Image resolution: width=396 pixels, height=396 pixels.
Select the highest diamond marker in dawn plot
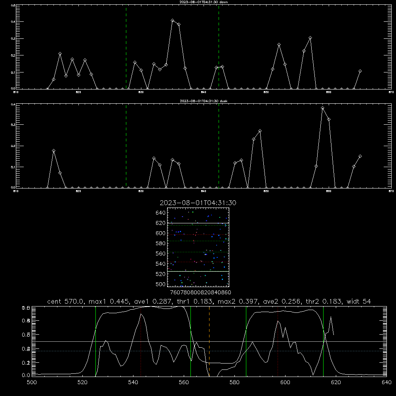tap(173, 21)
